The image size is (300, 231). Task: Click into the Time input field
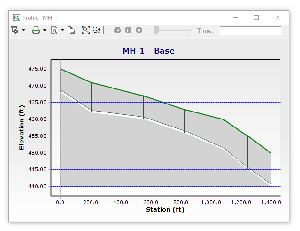click(x=250, y=31)
